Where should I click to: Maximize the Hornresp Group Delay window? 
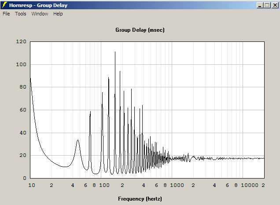267,5
